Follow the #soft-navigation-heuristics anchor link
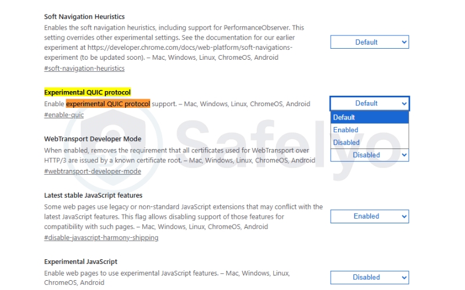This screenshot has height=290, width=465. click(x=84, y=68)
